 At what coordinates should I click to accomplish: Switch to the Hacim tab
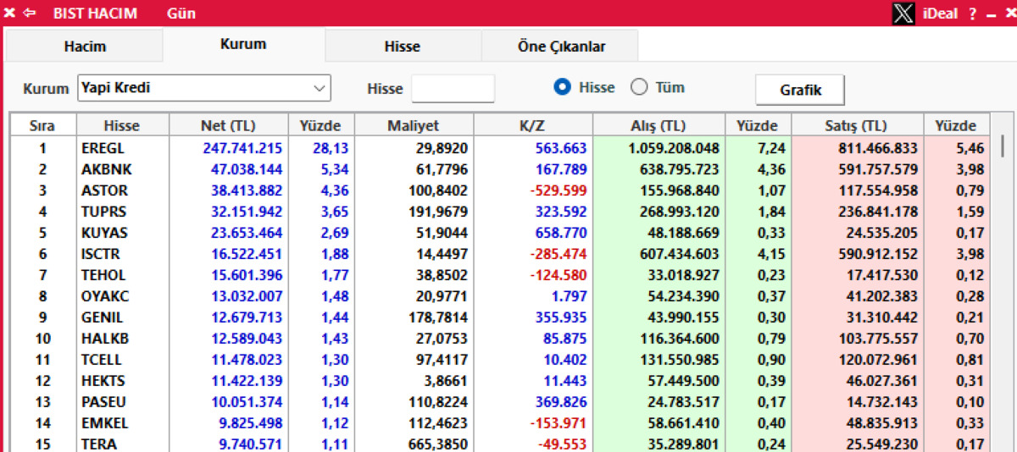85,47
